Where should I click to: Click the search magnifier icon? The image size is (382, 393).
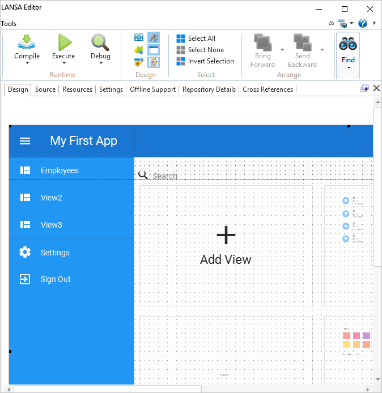(143, 175)
